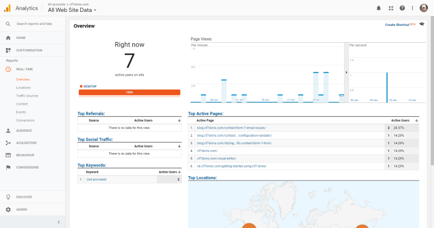The width and height of the screenshot is (434, 228).
Task: Open getting-started-using-cf7-skins page link
Action: [x=232, y=166]
